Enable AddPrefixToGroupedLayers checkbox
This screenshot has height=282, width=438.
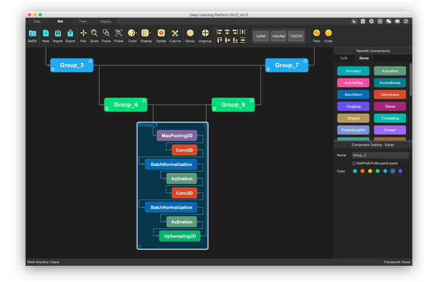(354, 164)
